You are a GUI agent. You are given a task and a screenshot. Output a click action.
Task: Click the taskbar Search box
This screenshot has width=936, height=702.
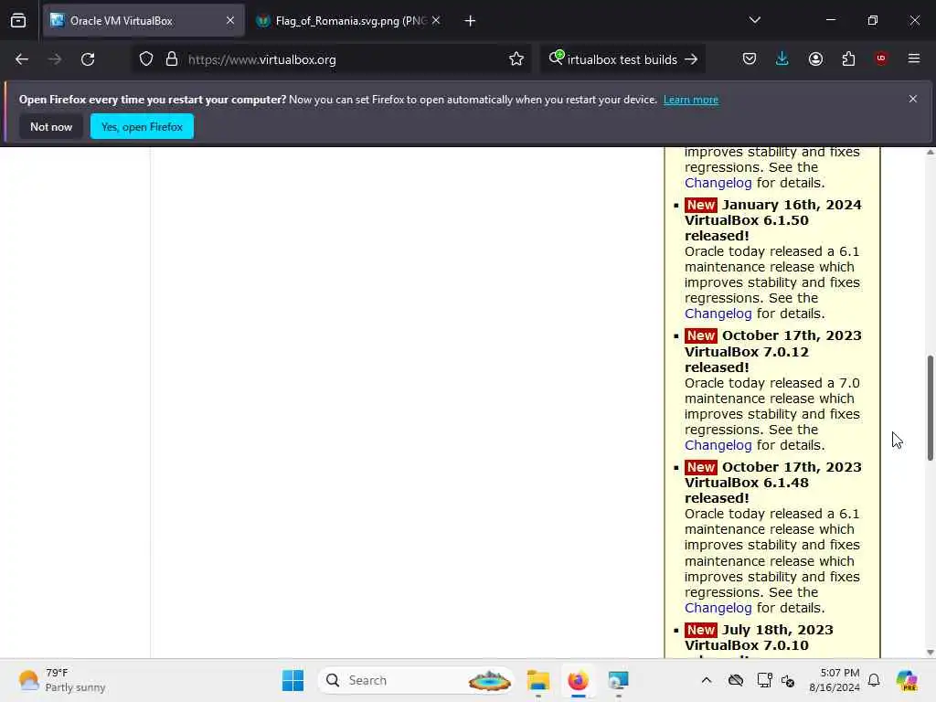(416, 680)
